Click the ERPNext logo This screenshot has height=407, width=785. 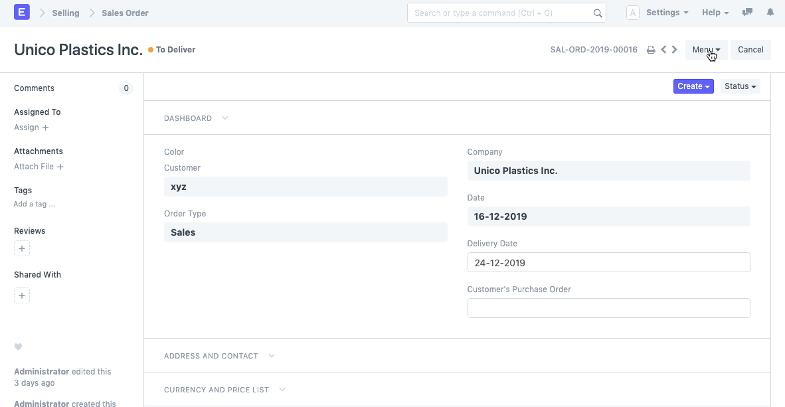click(x=22, y=12)
